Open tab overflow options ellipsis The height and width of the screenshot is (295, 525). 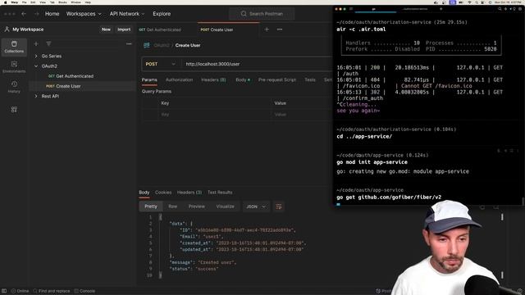tap(280, 29)
